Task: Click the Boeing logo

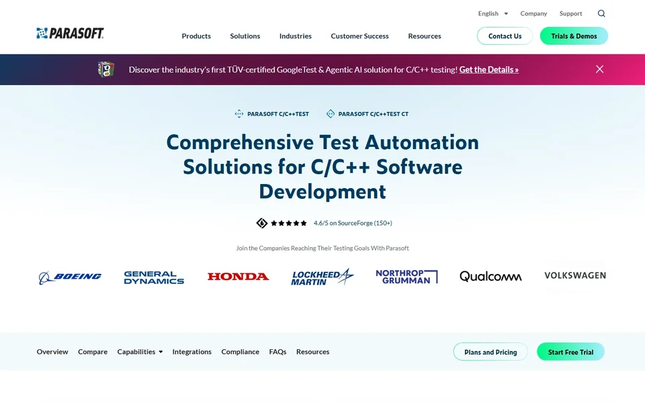Action: tap(70, 277)
